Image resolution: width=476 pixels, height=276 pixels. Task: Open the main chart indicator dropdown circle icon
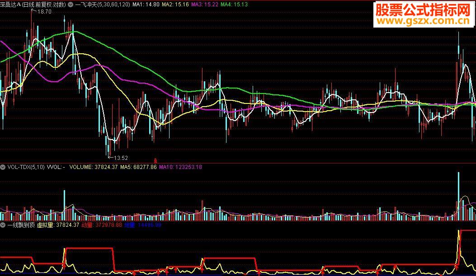(x=71, y=5)
